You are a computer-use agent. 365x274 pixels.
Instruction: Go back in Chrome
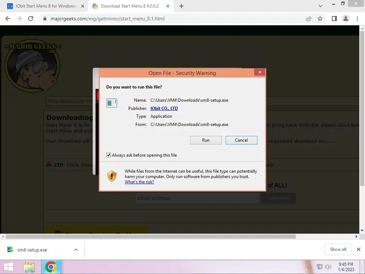[8, 19]
